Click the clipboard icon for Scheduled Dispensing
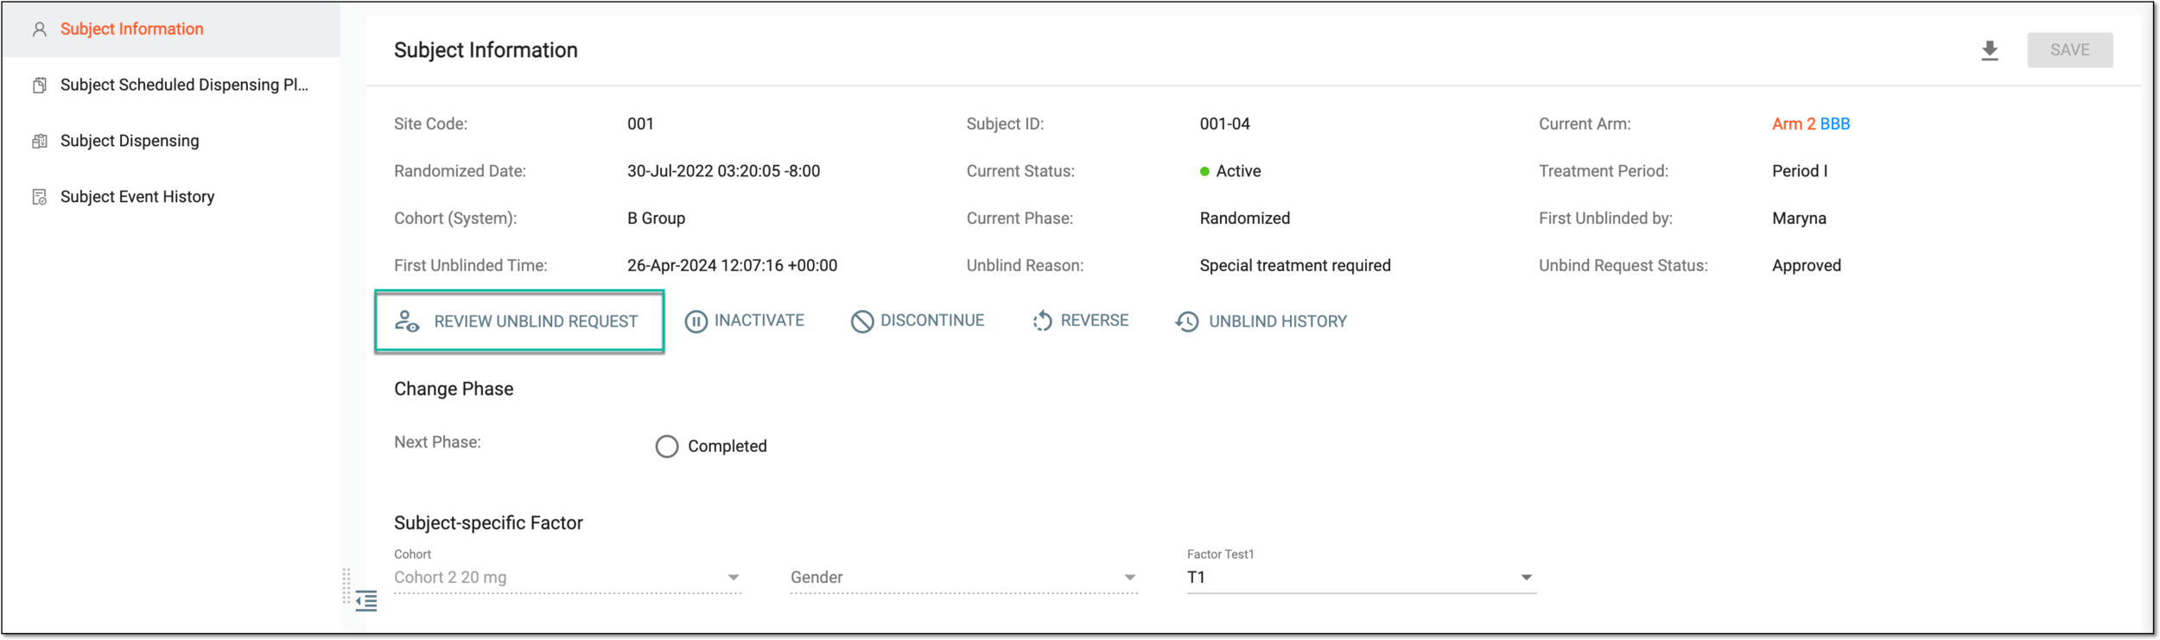 pos(40,86)
